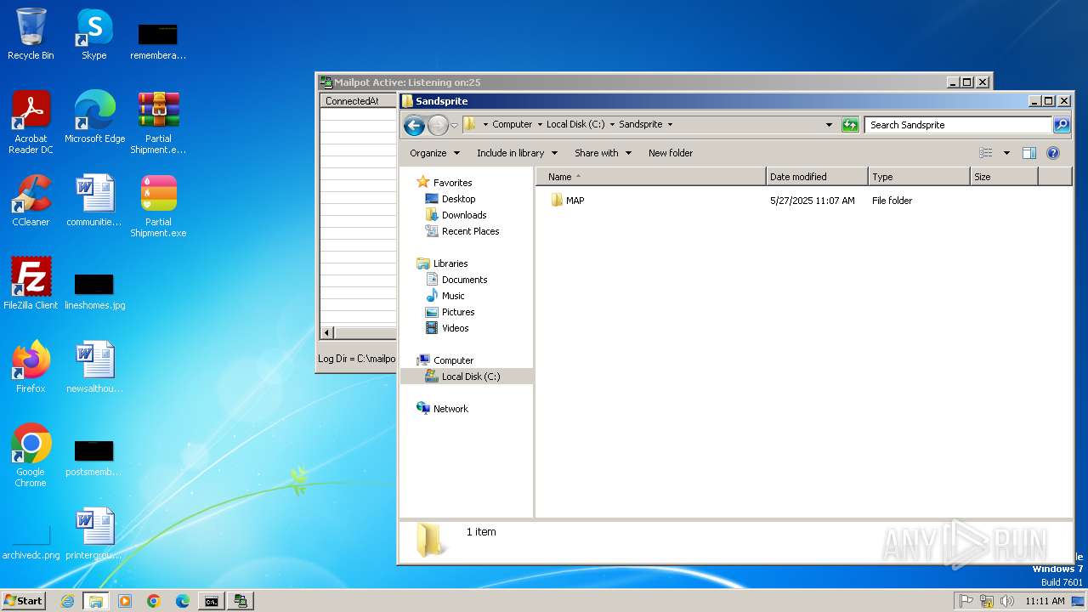Select Desktop in the navigation pane
Image resolution: width=1088 pixels, height=612 pixels.
coord(458,199)
